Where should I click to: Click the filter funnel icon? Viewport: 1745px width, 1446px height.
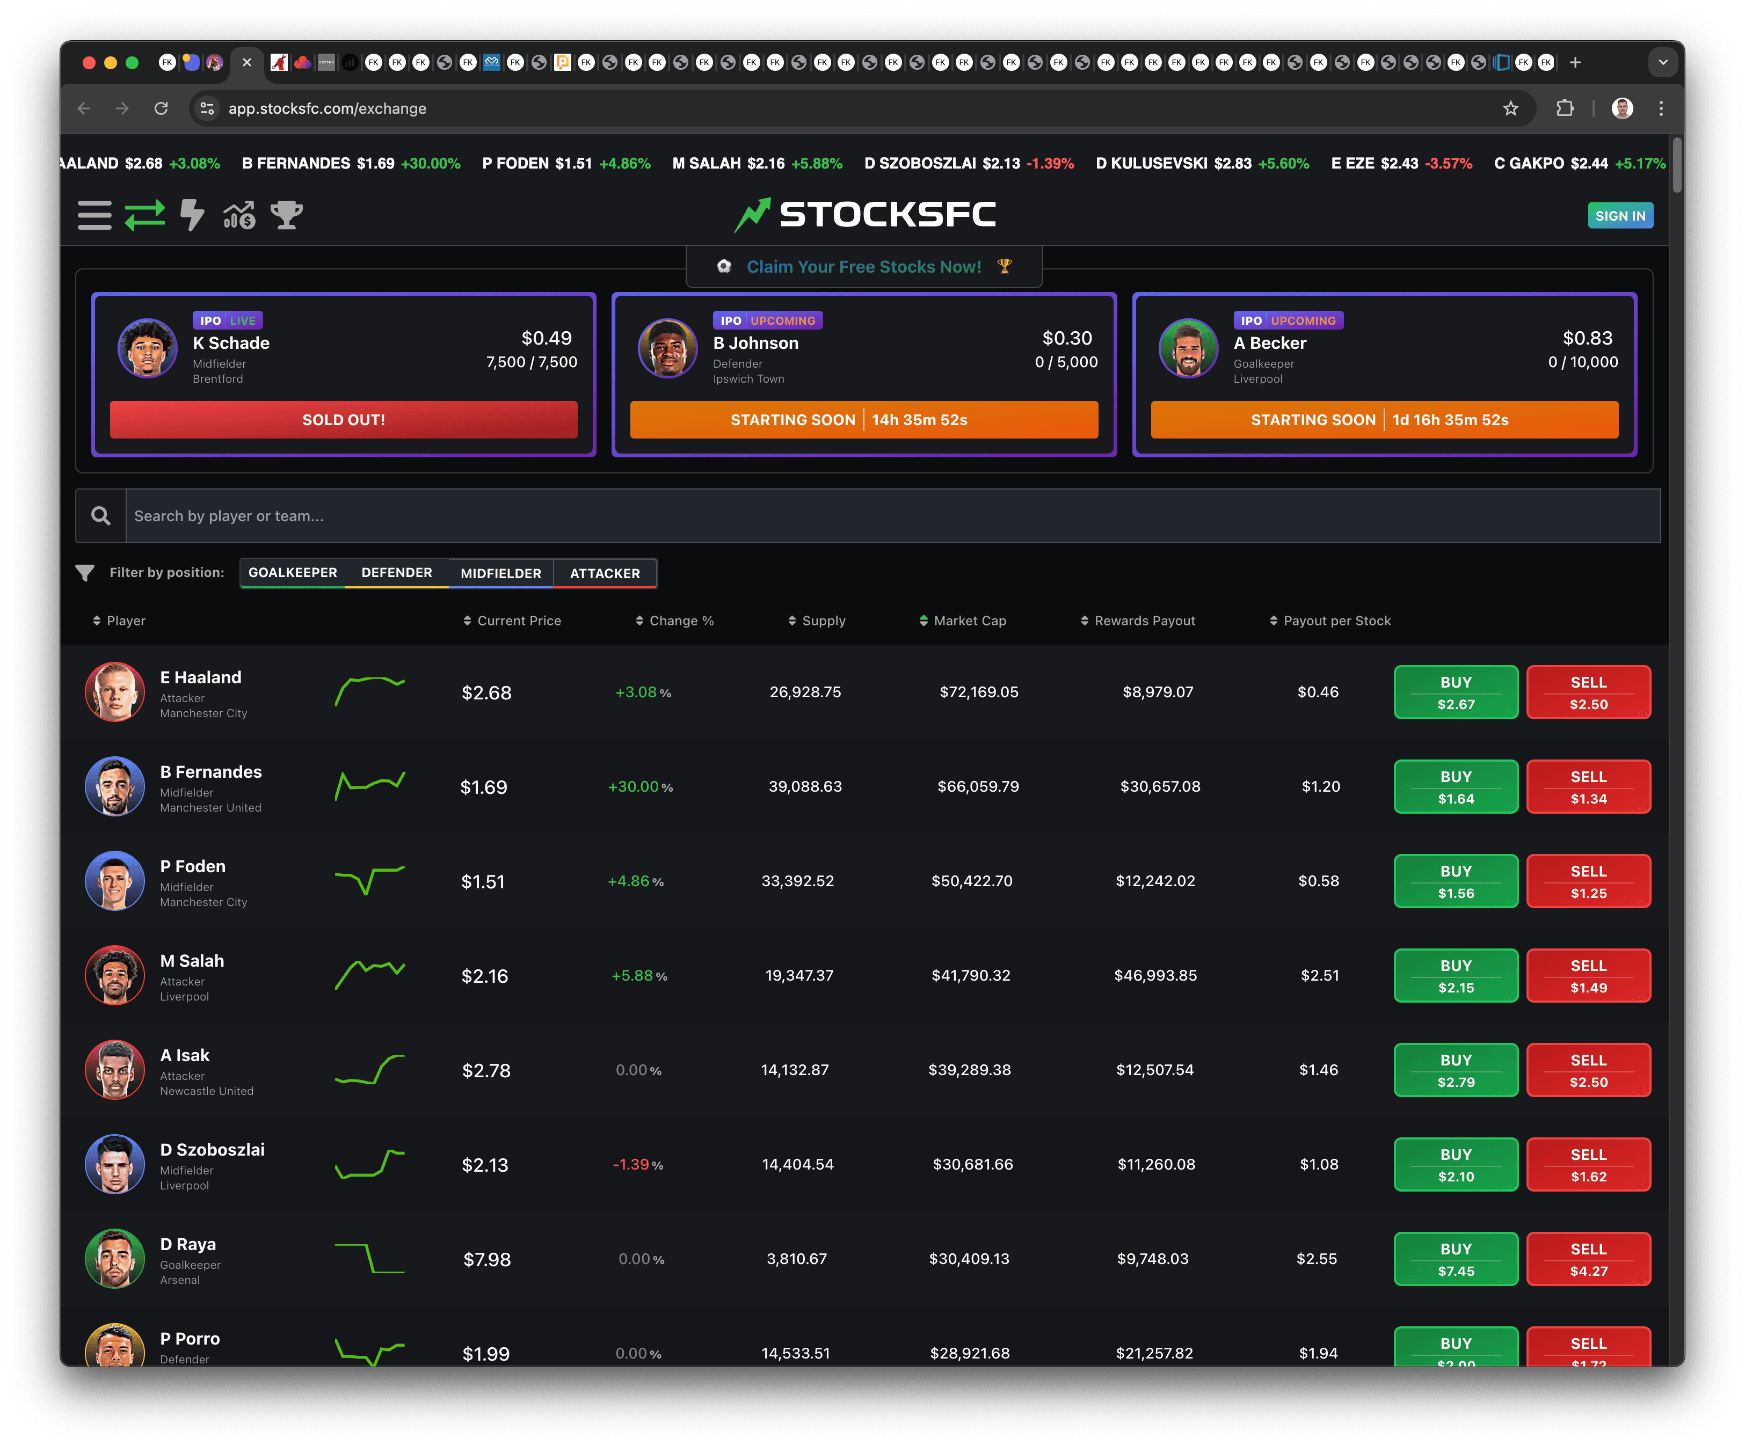coord(85,572)
